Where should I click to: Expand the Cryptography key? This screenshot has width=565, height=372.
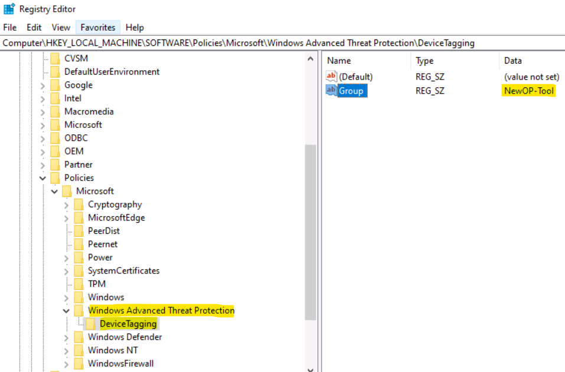pyautogui.click(x=66, y=205)
